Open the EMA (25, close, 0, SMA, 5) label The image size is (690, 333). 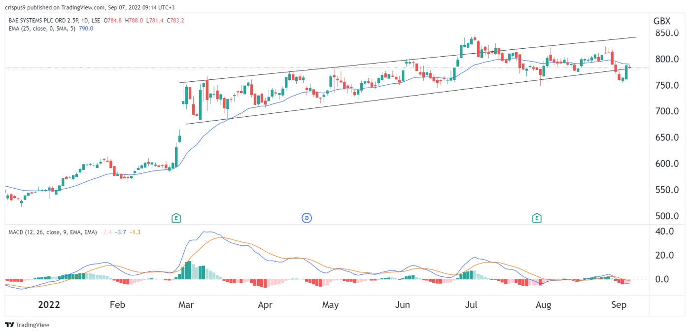click(x=42, y=28)
